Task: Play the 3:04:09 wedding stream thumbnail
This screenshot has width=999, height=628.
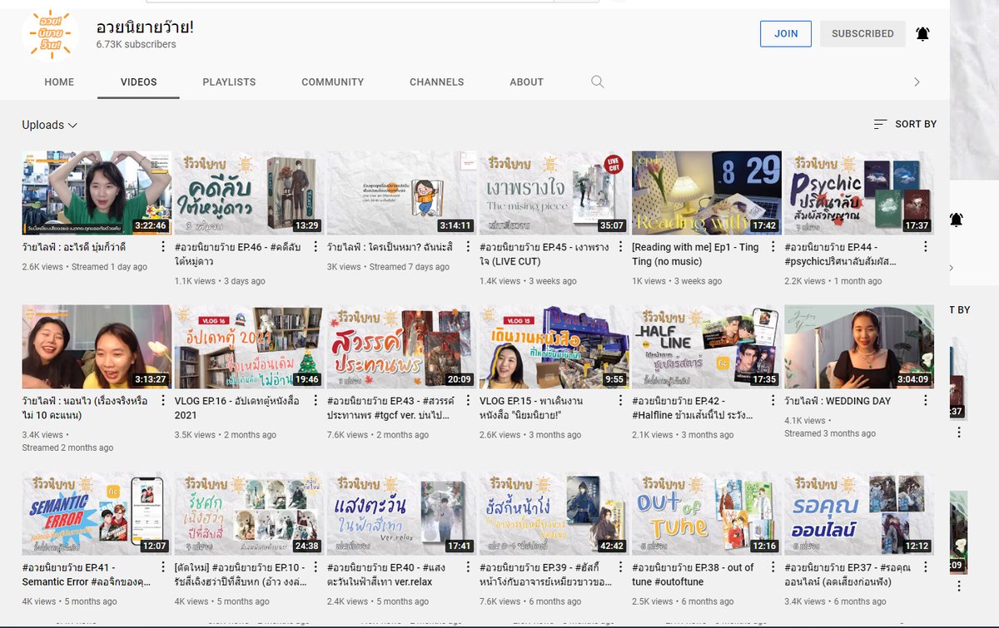Action: click(x=858, y=347)
